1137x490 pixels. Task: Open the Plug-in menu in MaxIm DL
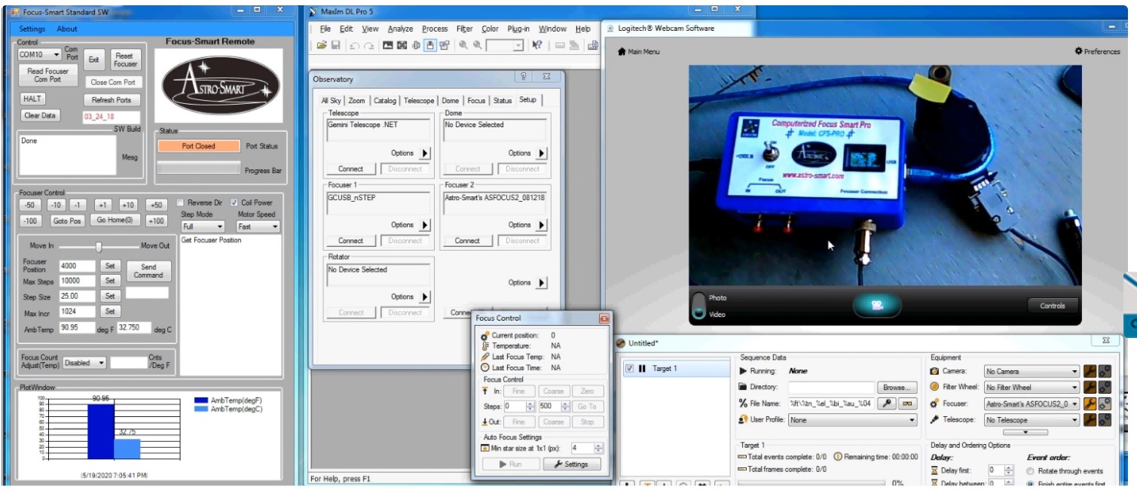coord(518,29)
